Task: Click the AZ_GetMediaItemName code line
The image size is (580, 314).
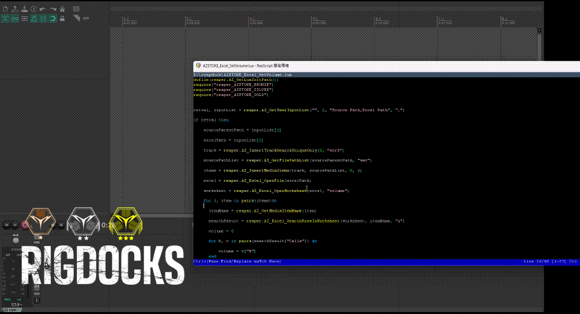Action: 263,211
